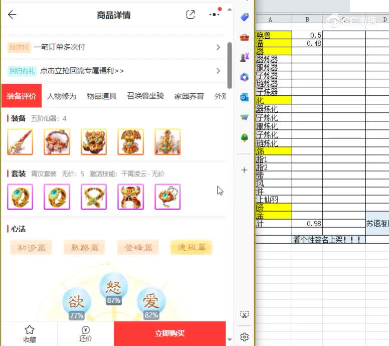Click the 爱 82% orb
Screen dimensions: 389x346
tap(151, 303)
